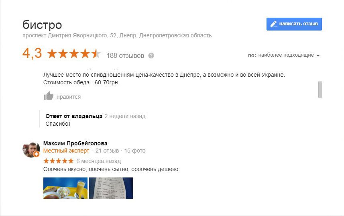Screen dimensions: 344x216
Task: Click the бистро address line
Action: click(117, 36)
